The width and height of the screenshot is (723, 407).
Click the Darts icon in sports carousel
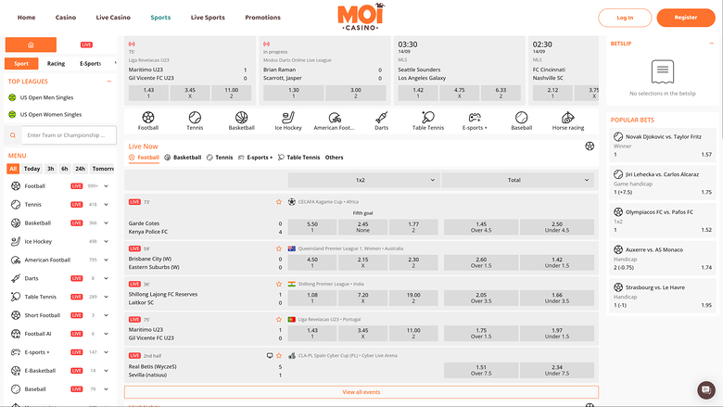click(381, 119)
